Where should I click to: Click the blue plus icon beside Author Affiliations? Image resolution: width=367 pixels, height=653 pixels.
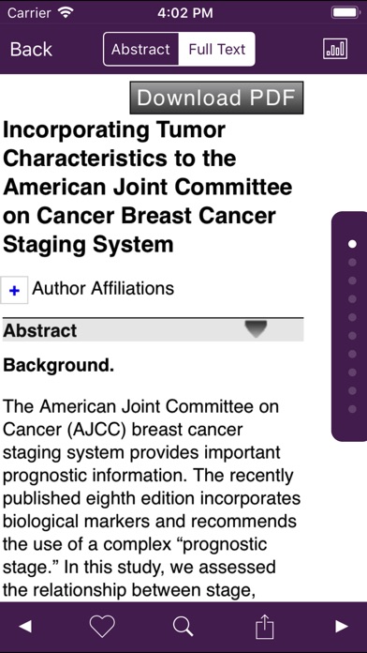coord(14,290)
